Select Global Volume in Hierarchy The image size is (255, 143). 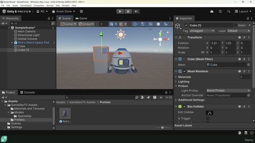tap(27, 39)
